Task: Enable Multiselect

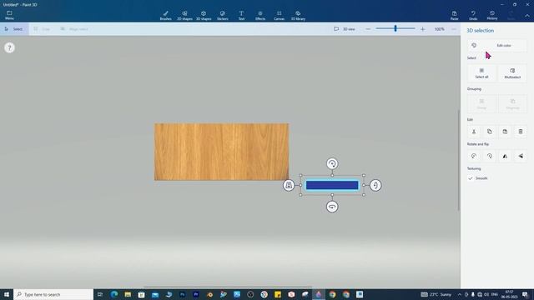Action: 512,73
